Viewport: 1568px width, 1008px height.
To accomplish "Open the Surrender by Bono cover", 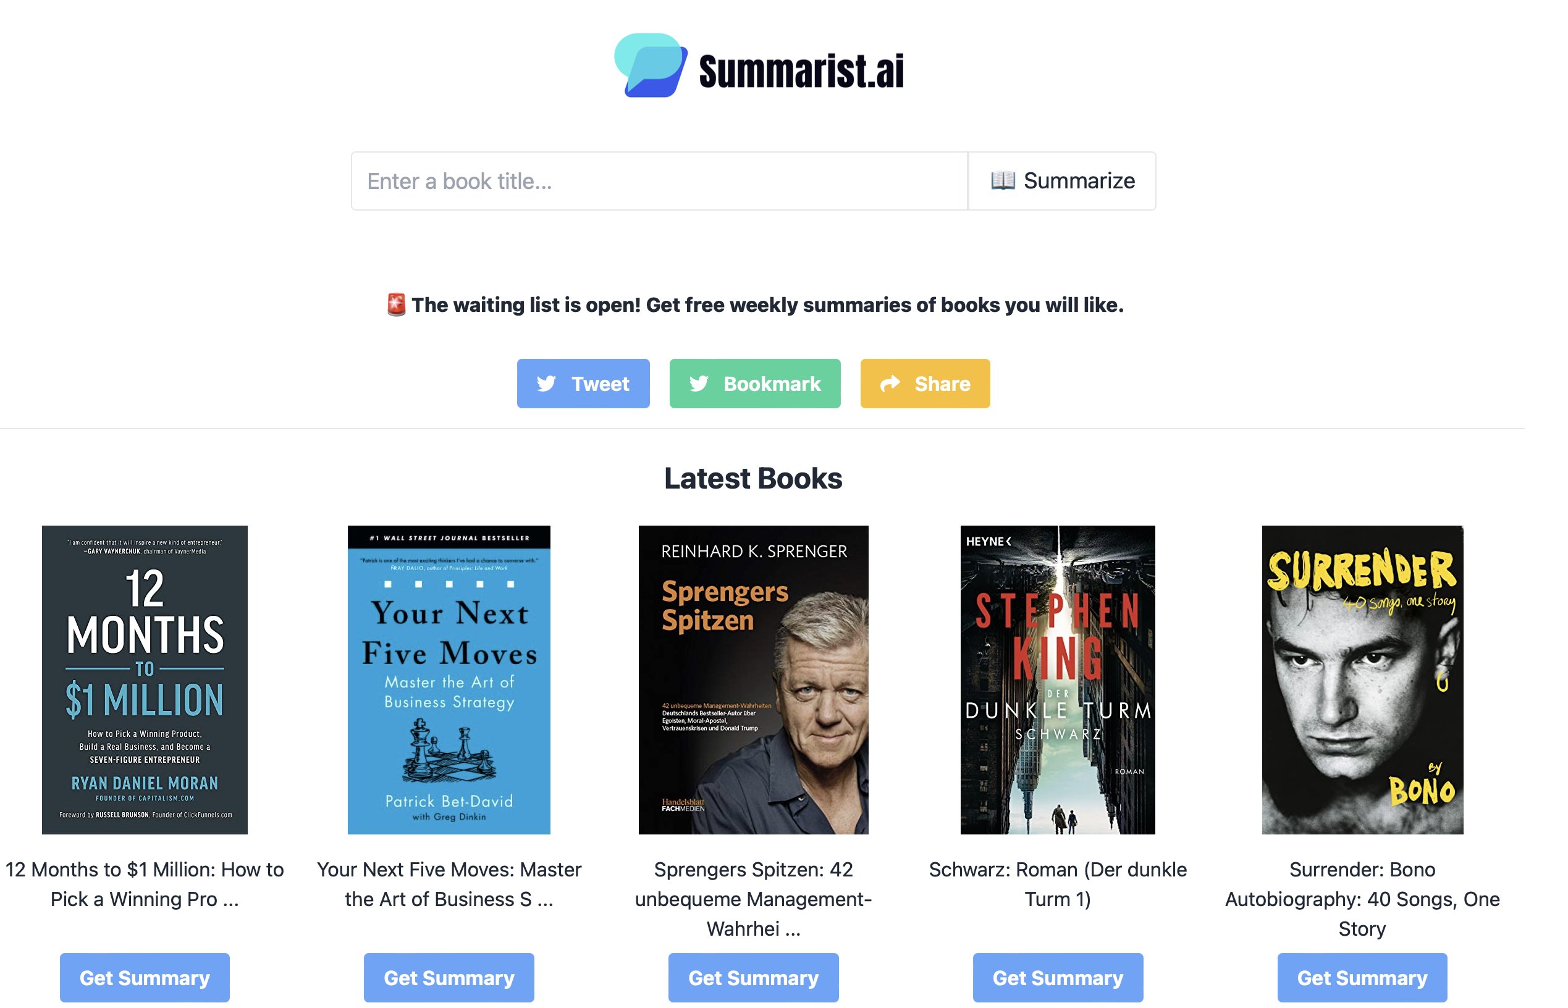I will click(1362, 679).
